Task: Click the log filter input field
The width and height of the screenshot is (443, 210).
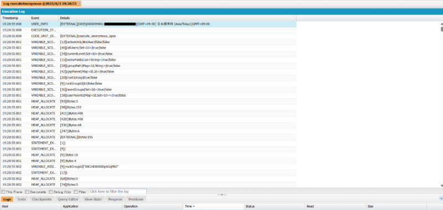Action: point(117,191)
